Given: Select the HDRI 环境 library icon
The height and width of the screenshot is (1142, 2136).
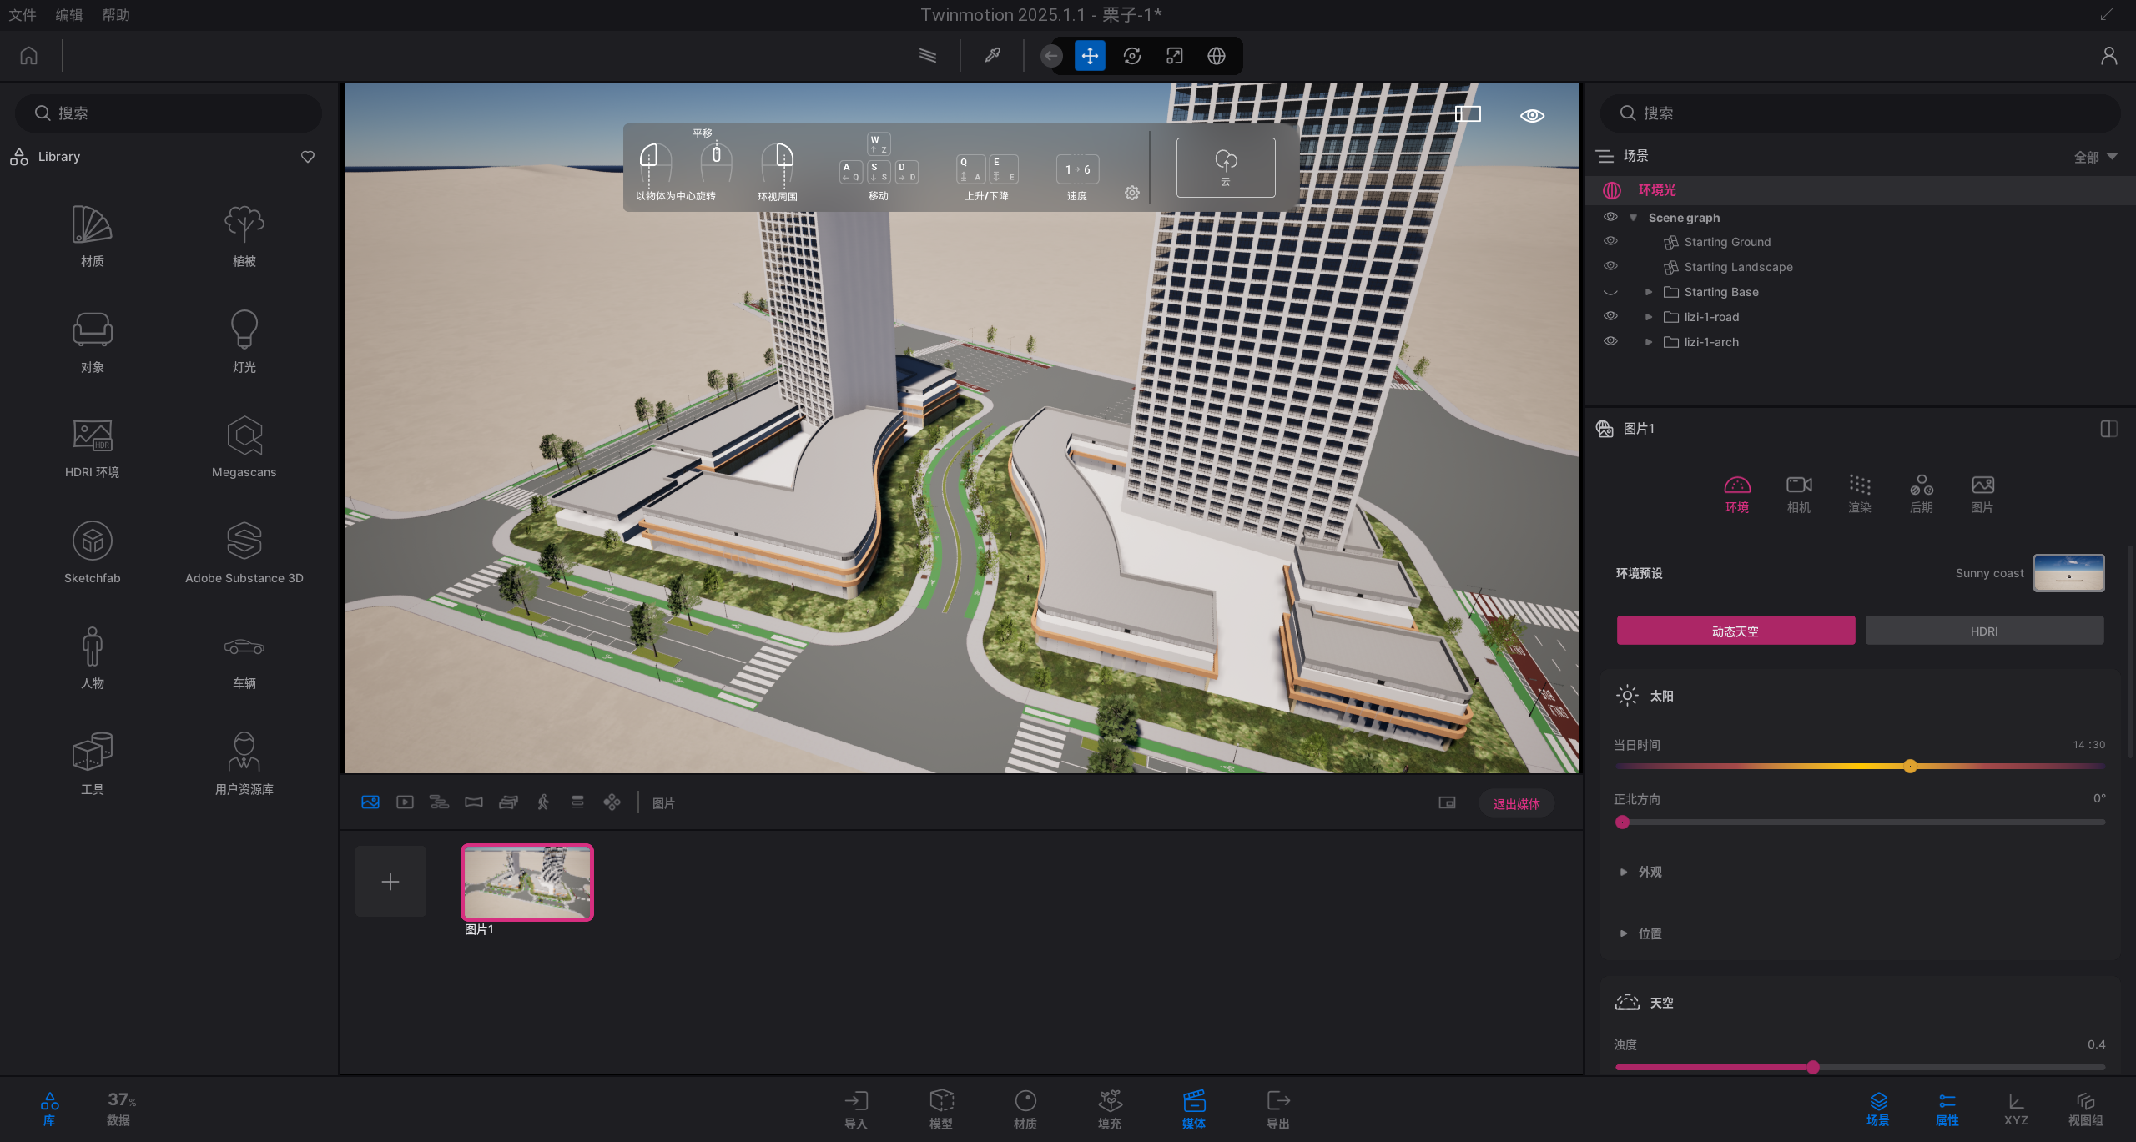Looking at the screenshot, I should (x=92, y=447).
